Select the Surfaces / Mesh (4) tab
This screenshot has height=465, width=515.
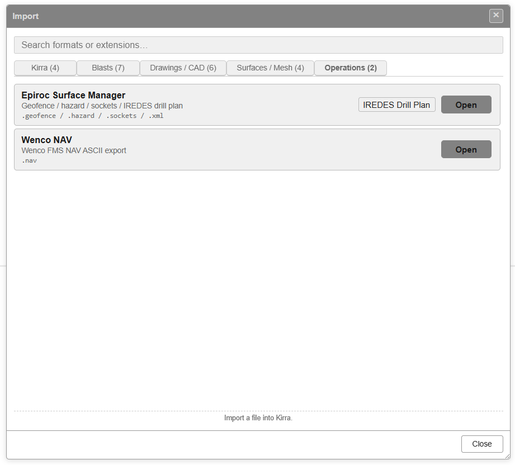[x=270, y=68]
